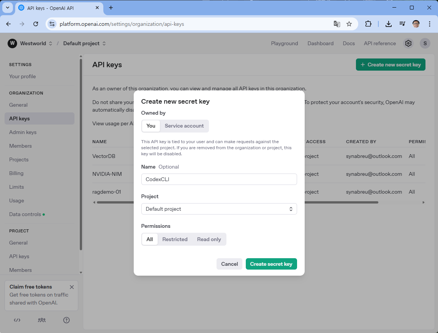
Task: Open Chrome profile avatar
Action: (416, 24)
